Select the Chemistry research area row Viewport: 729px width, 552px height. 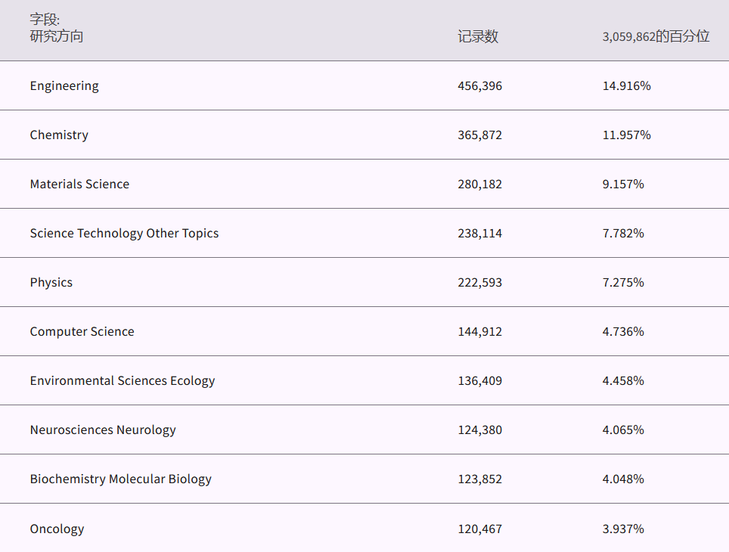pyautogui.click(x=59, y=135)
